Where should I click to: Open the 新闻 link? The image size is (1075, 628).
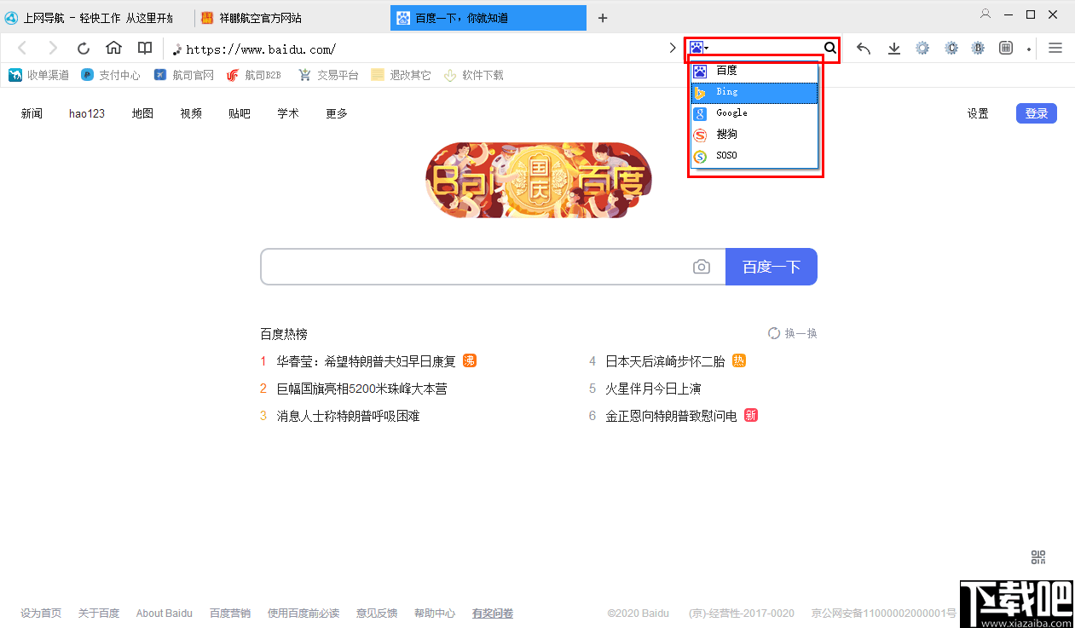32,113
